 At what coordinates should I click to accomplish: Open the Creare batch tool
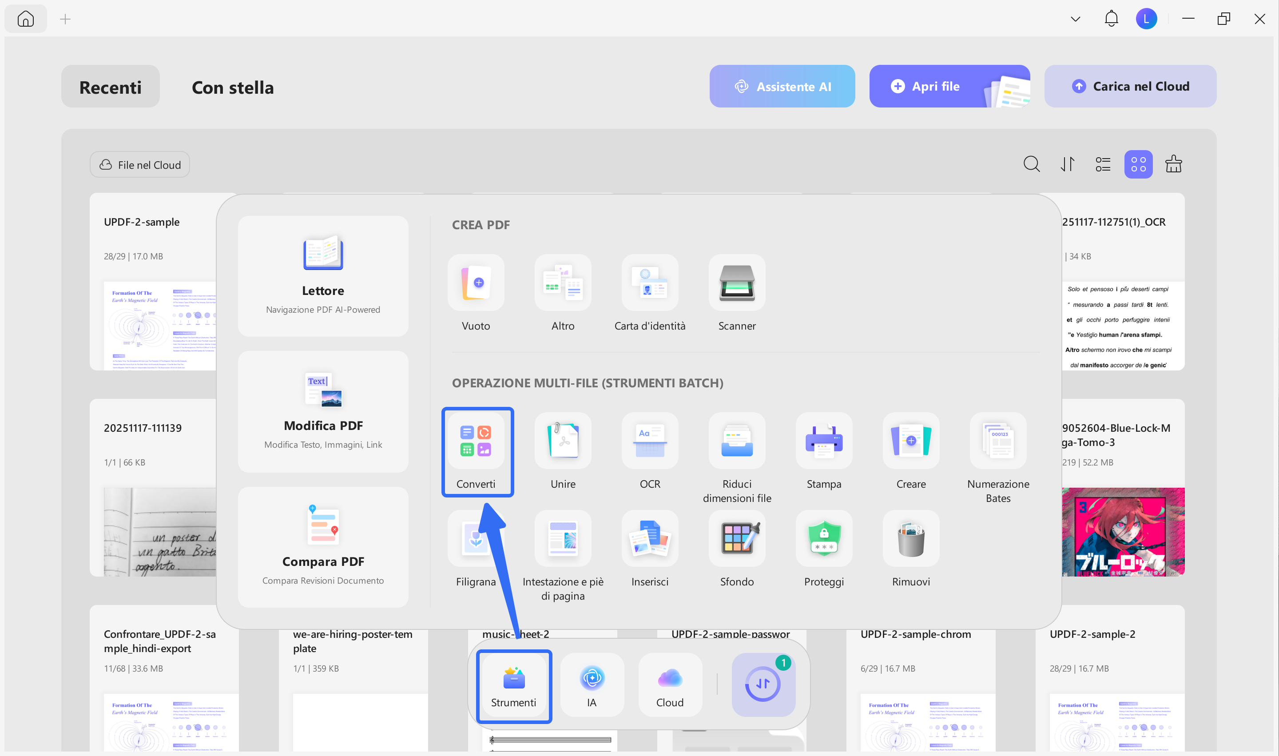pos(911,451)
